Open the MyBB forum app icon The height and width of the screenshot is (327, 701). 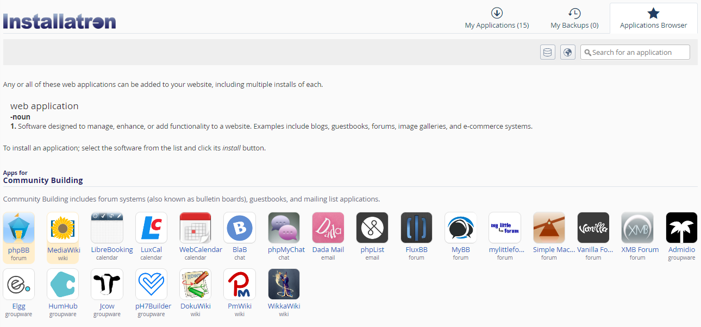click(x=461, y=228)
